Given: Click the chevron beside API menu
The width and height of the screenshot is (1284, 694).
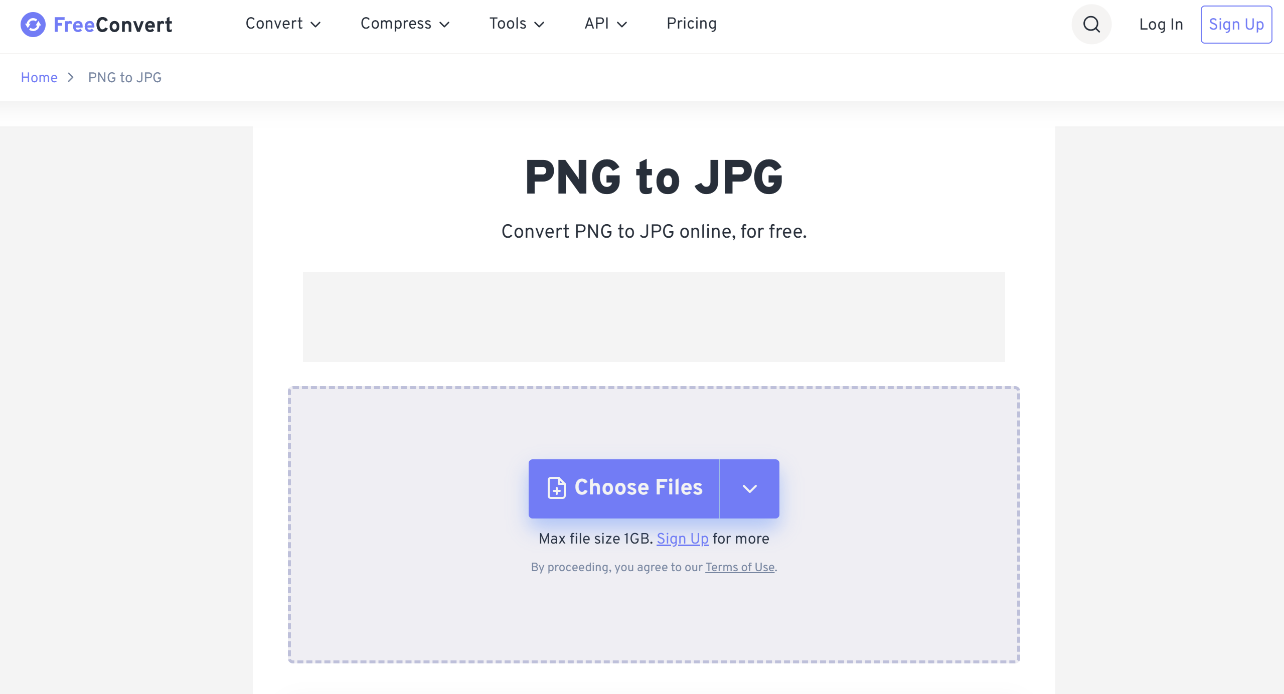Looking at the screenshot, I should pyautogui.click(x=622, y=25).
